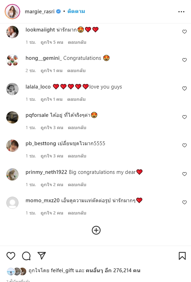Open margie_rasri's profile picture
Screen dimensions: 191x282
pos(12,12)
